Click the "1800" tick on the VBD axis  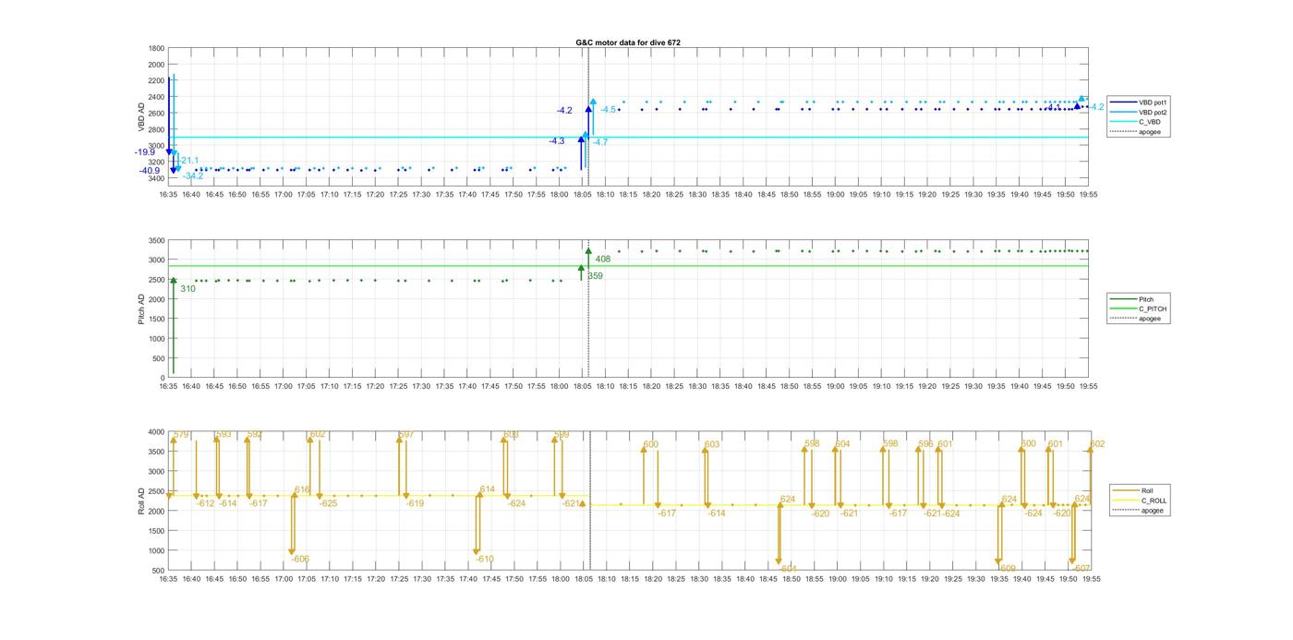156,48
